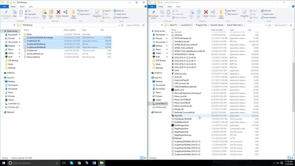Open File tab in Grand Theft Auto V window

click(x=152, y=6)
